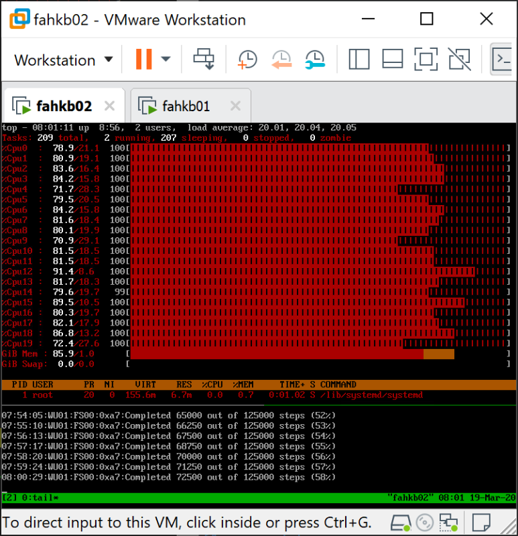Click the %Cpu4 usage row
The height and width of the screenshot is (536, 518).
point(256,189)
